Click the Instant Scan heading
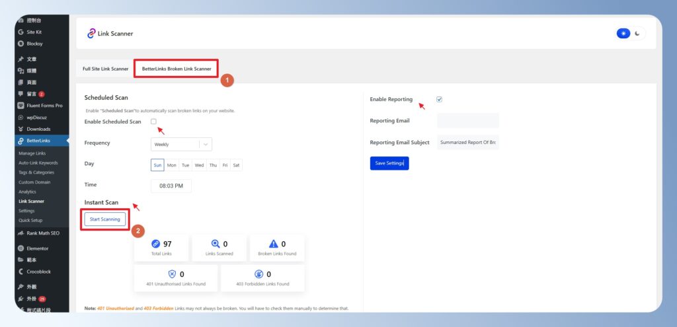The width and height of the screenshot is (677, 327). [101, 202]
